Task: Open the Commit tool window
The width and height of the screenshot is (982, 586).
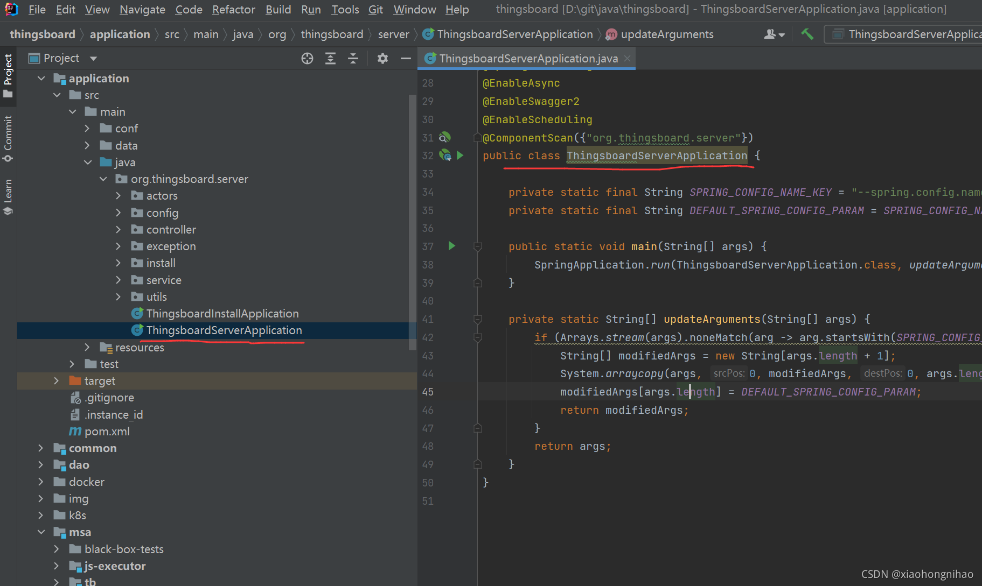Action: click(x=8, y=138)
